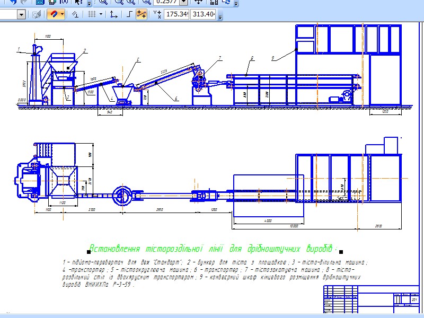Click the grayed-out icon beside the combo box
The image size is (424, 318).
[37, 14]
